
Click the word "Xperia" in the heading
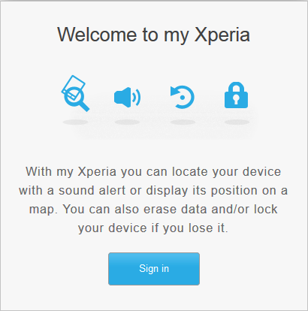(222, 35)
